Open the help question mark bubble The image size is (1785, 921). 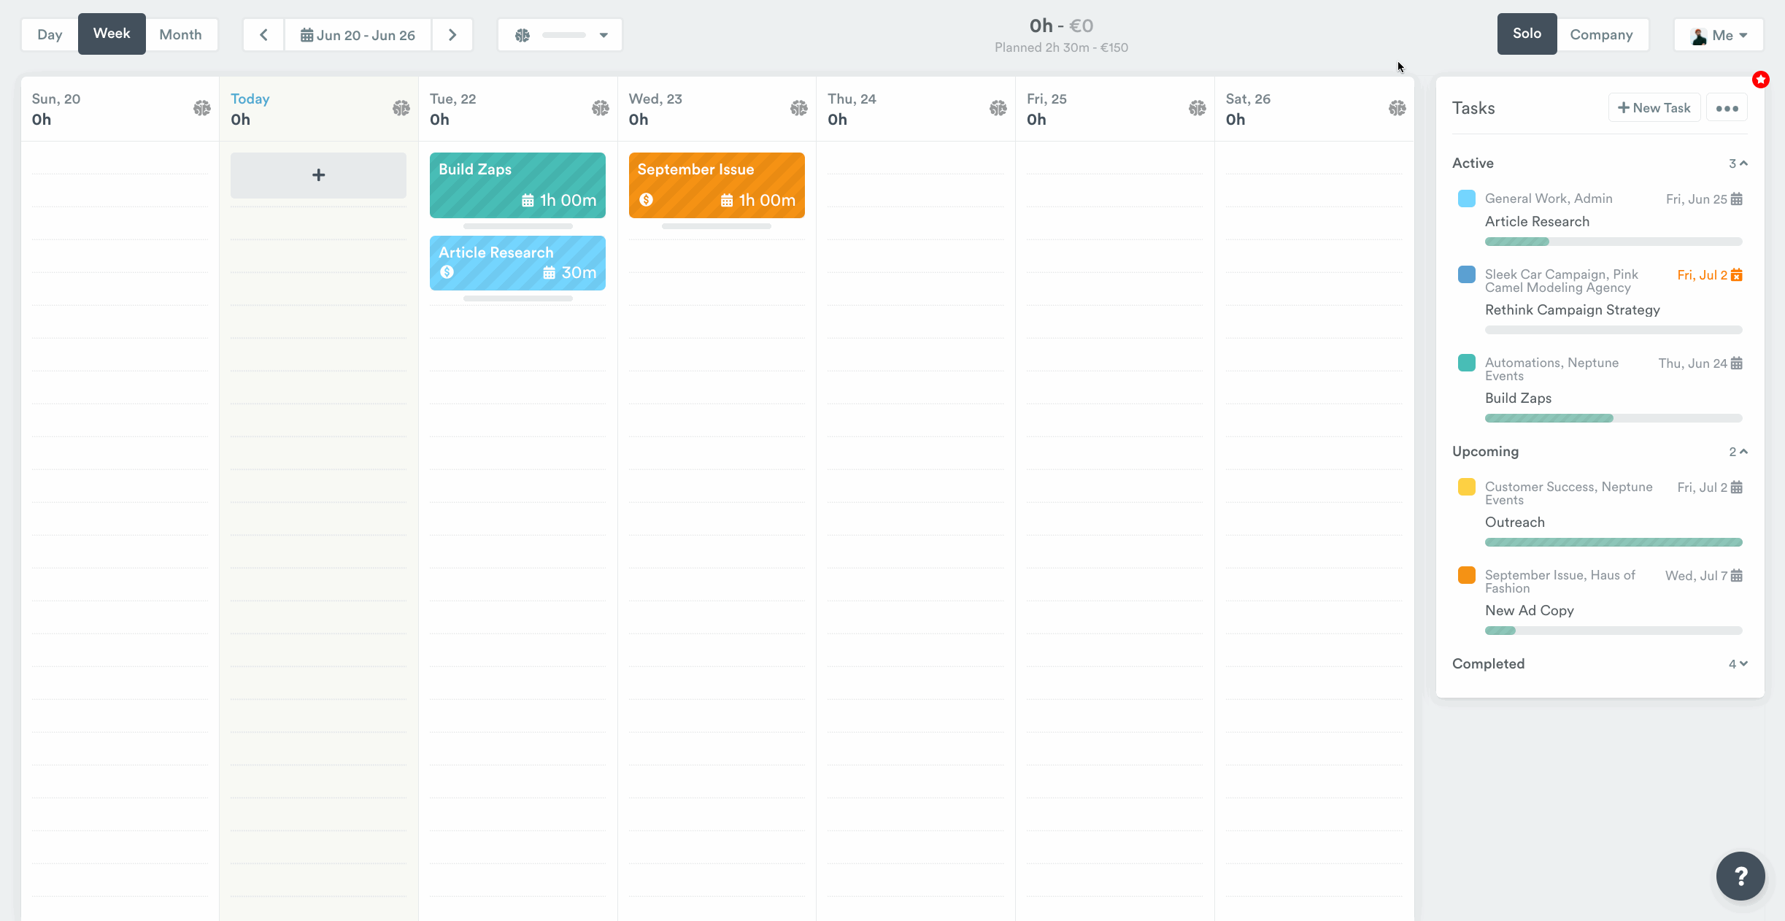click(x=1740, y=876)
